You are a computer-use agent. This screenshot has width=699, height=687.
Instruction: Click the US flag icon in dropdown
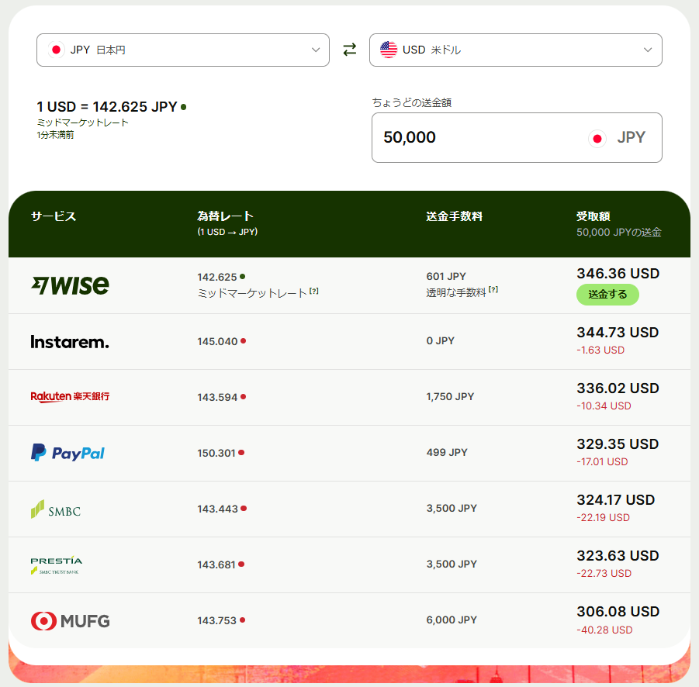tap(388, 50)
